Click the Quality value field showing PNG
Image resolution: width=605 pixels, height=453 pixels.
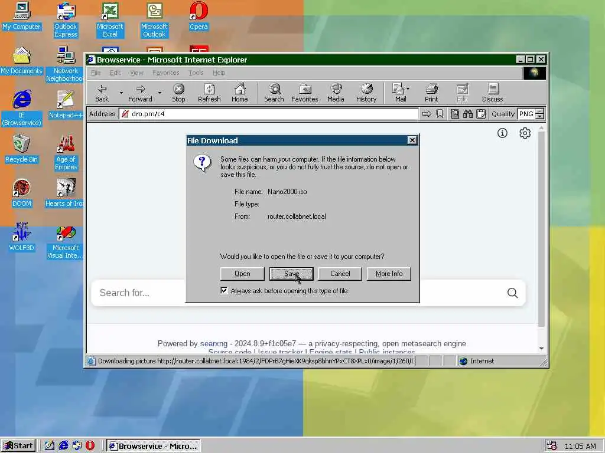[x=526, y=114]
